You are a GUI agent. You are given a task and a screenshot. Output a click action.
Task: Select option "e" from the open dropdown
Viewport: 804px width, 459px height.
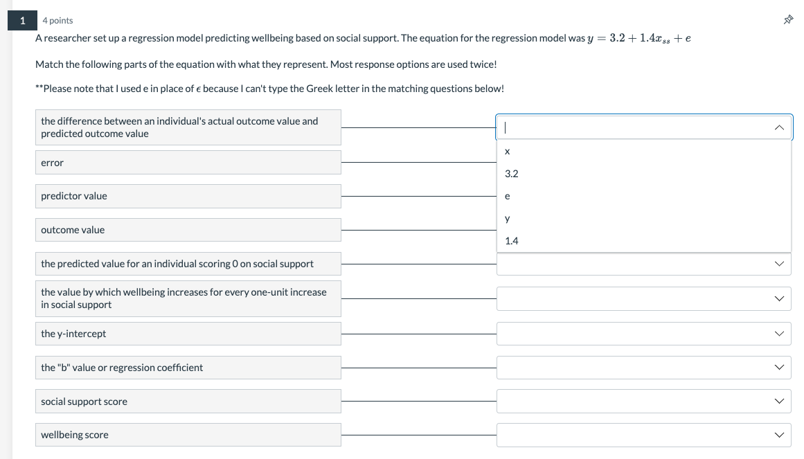tap(508, 196)
